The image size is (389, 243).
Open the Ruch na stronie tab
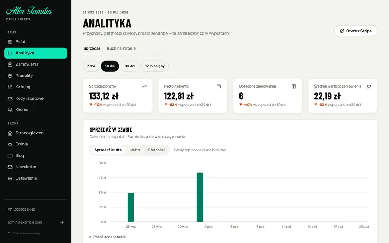121,48
